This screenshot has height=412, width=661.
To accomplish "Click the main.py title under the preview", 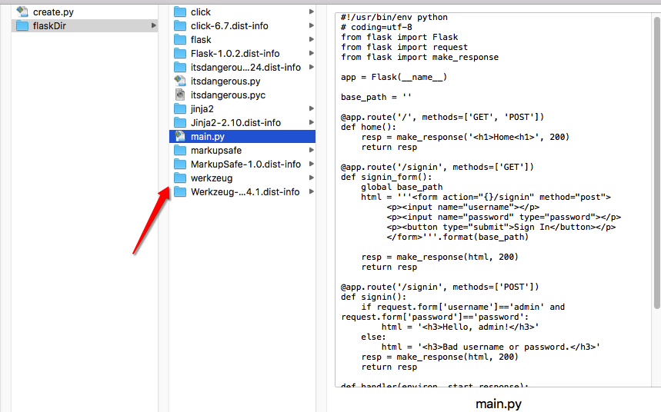I will tap(499, 404).
